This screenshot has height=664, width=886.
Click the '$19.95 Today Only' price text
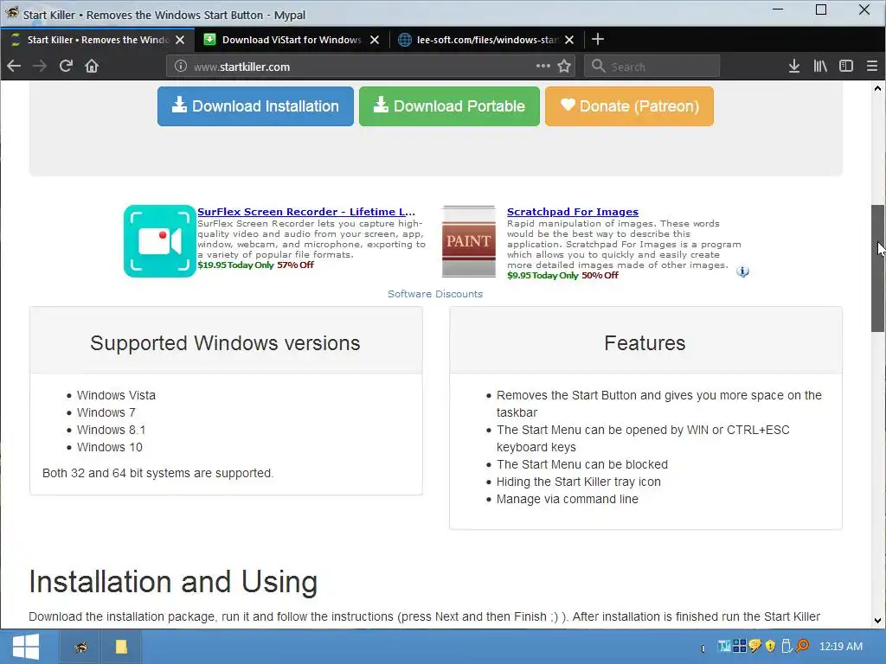235,265
